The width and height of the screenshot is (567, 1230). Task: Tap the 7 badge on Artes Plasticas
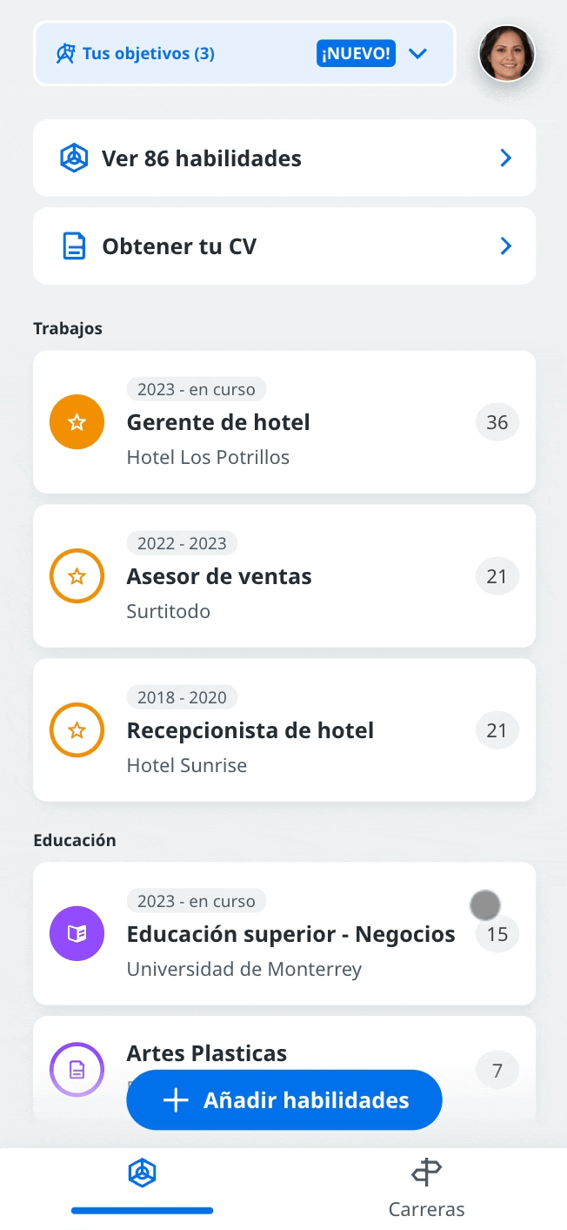(497, 1070)
